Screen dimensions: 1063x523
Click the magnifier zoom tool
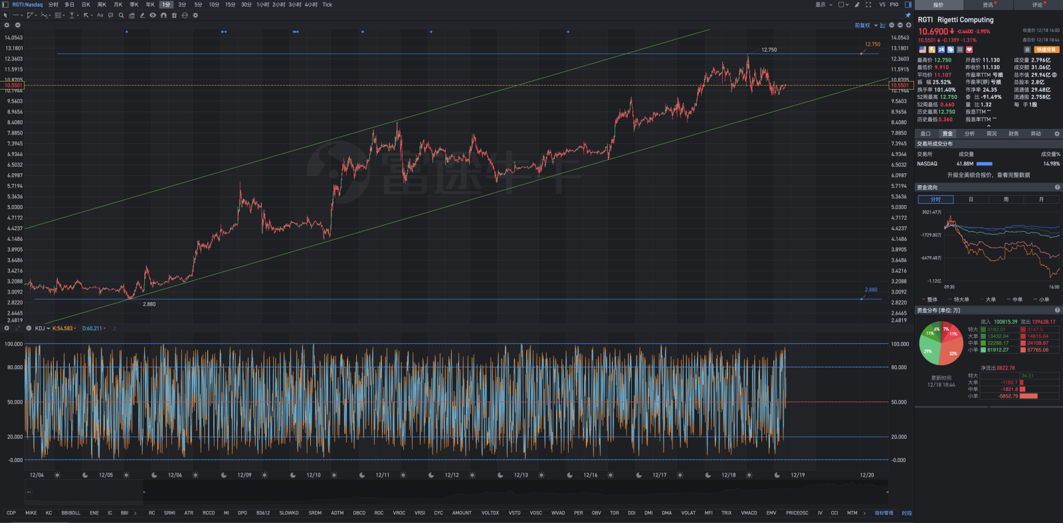[x=121, y=15]
